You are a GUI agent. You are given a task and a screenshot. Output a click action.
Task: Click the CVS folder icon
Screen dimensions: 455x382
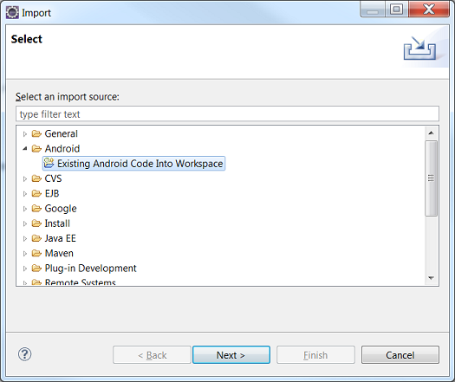tap(36, 178)
